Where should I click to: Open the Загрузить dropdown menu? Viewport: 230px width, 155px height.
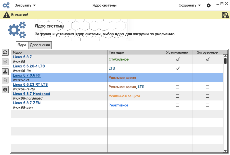click(x=25, y=5)
